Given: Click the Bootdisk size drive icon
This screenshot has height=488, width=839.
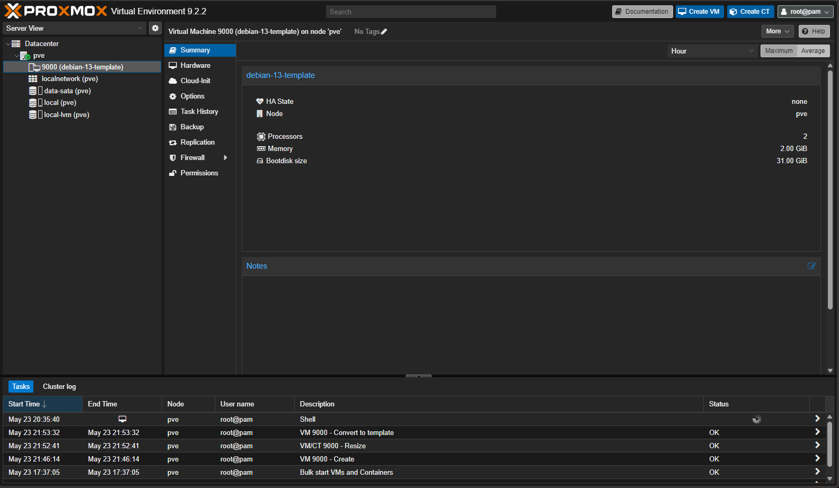Looking at the screenshot, I should pyautogui.click(x=260, y=161).
